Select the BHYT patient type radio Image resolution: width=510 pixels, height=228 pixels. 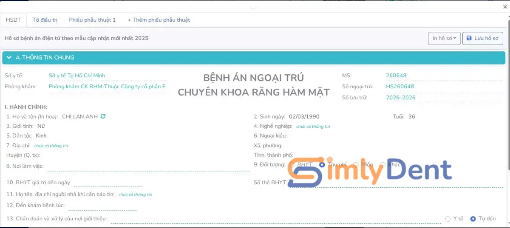point(292,165)
